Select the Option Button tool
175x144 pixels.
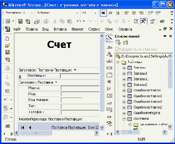[x=109, y=82]
